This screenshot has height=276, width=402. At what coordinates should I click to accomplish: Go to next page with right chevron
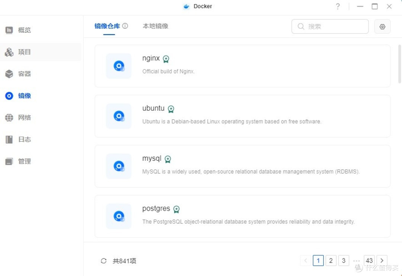coord(382,261)
